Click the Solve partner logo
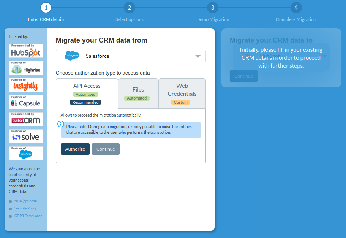346x238 pixels. pos(26,136)
